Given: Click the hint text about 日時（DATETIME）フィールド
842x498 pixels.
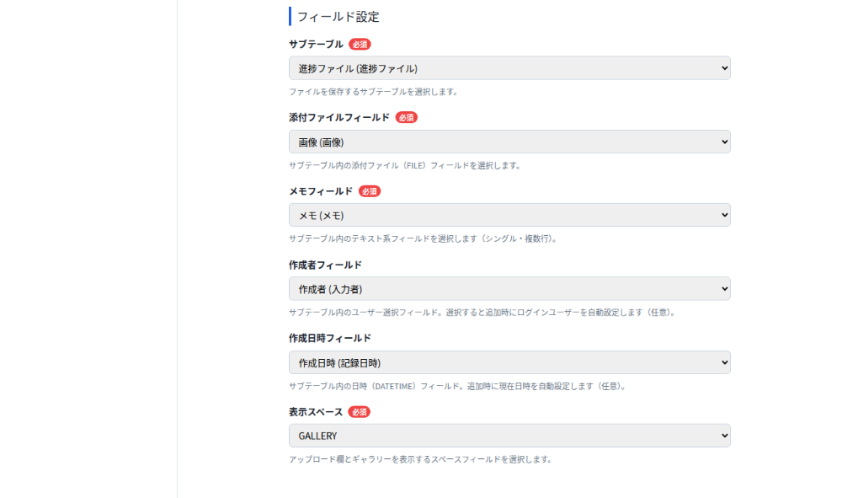Looking at the screenshot, I should [x=459, y=386].
